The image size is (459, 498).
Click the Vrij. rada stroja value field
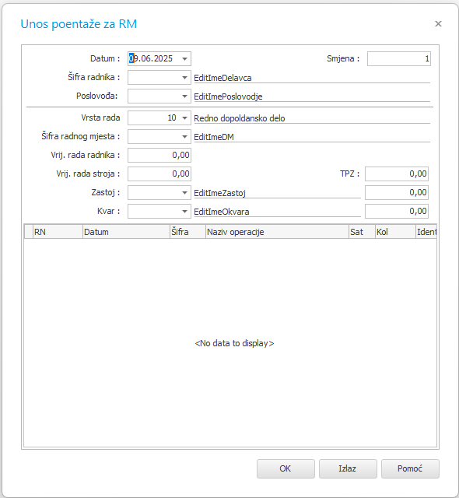tap(159, 174)
